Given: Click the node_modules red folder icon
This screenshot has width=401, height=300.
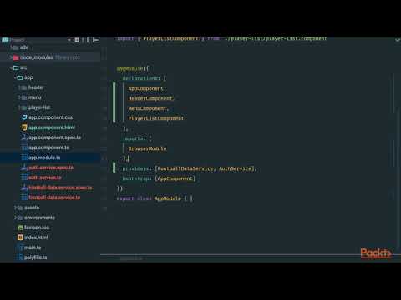Looking at the screenshot, I should 16,57.
